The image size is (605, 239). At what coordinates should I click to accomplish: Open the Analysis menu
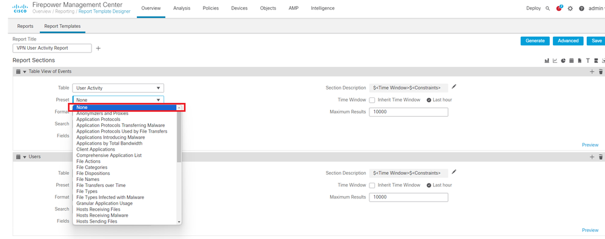coord(182,8)
